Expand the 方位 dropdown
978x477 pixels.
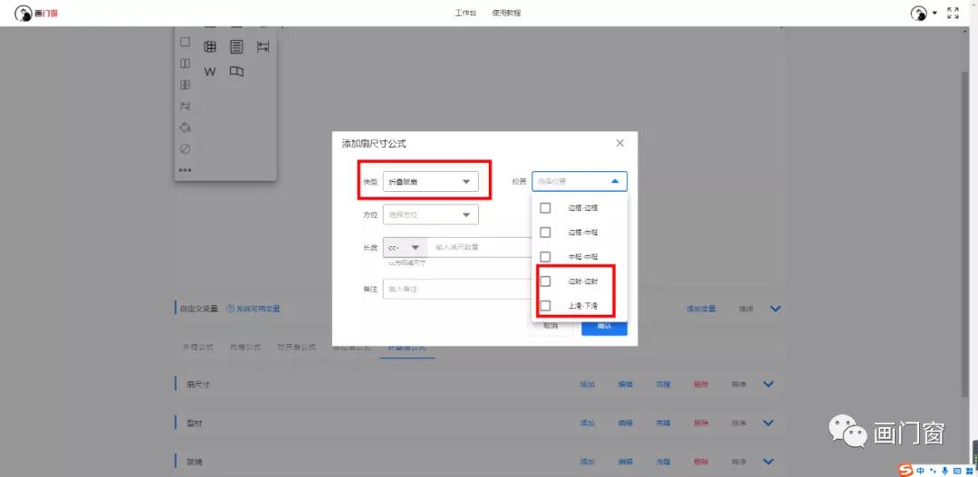[430, 215]
